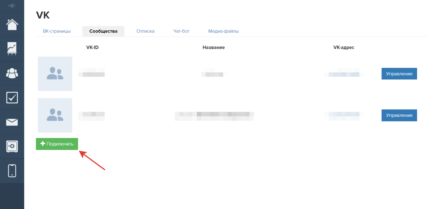The image size is (436, 209).
Task: Click the first community avatar thumbnail
Action: 55,74
